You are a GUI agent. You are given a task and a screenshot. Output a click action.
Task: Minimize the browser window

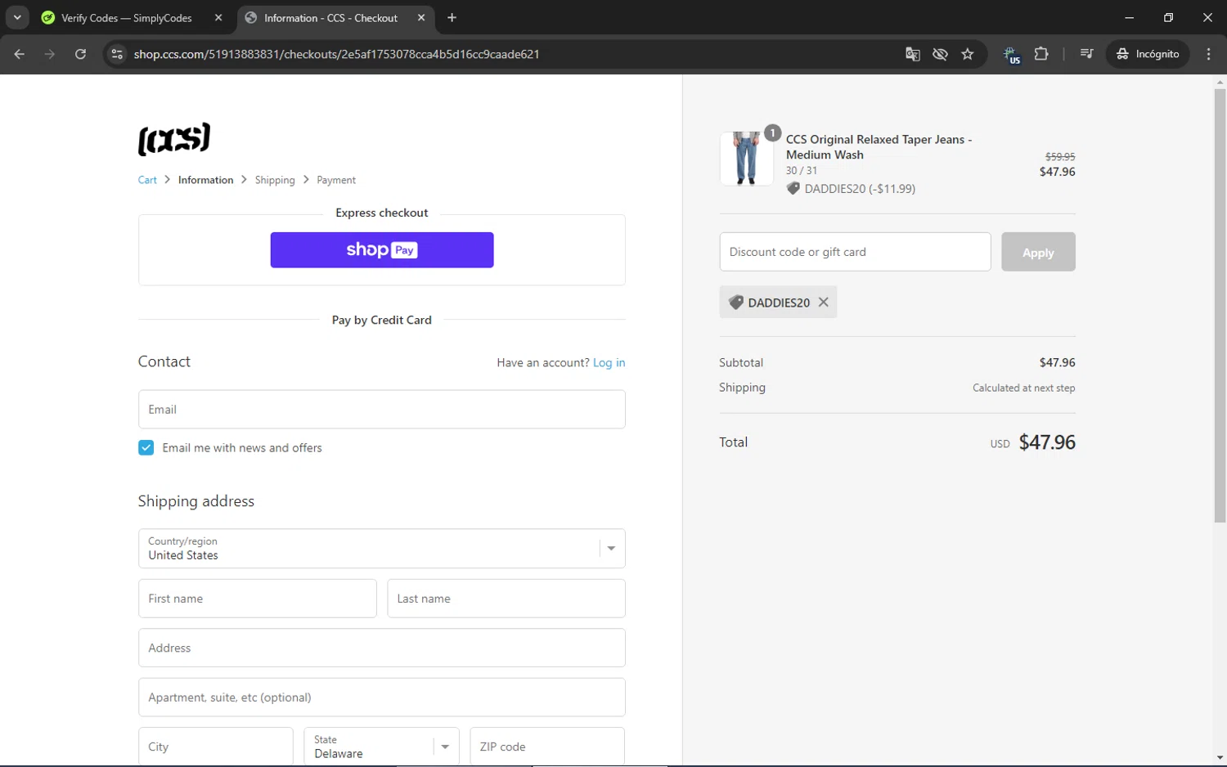1130,17
